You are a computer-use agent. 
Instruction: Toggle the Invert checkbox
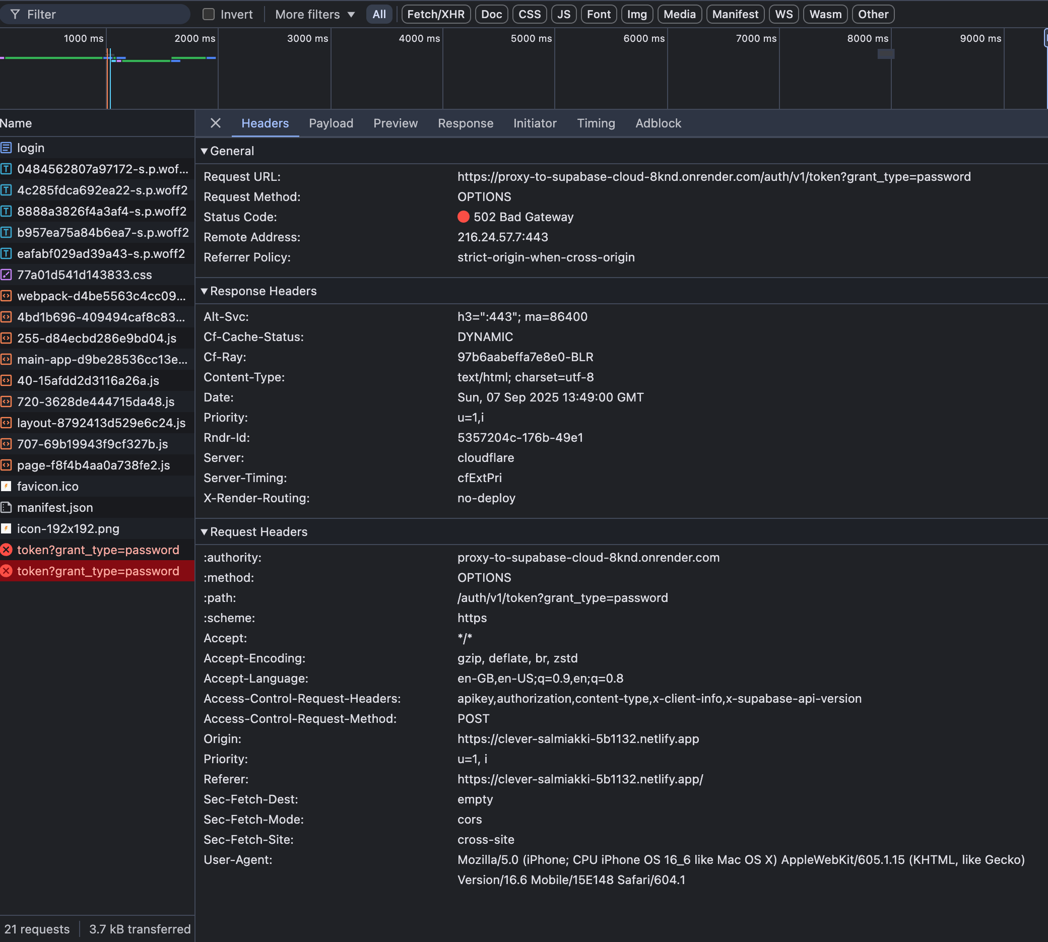click(x=209, y=15)
